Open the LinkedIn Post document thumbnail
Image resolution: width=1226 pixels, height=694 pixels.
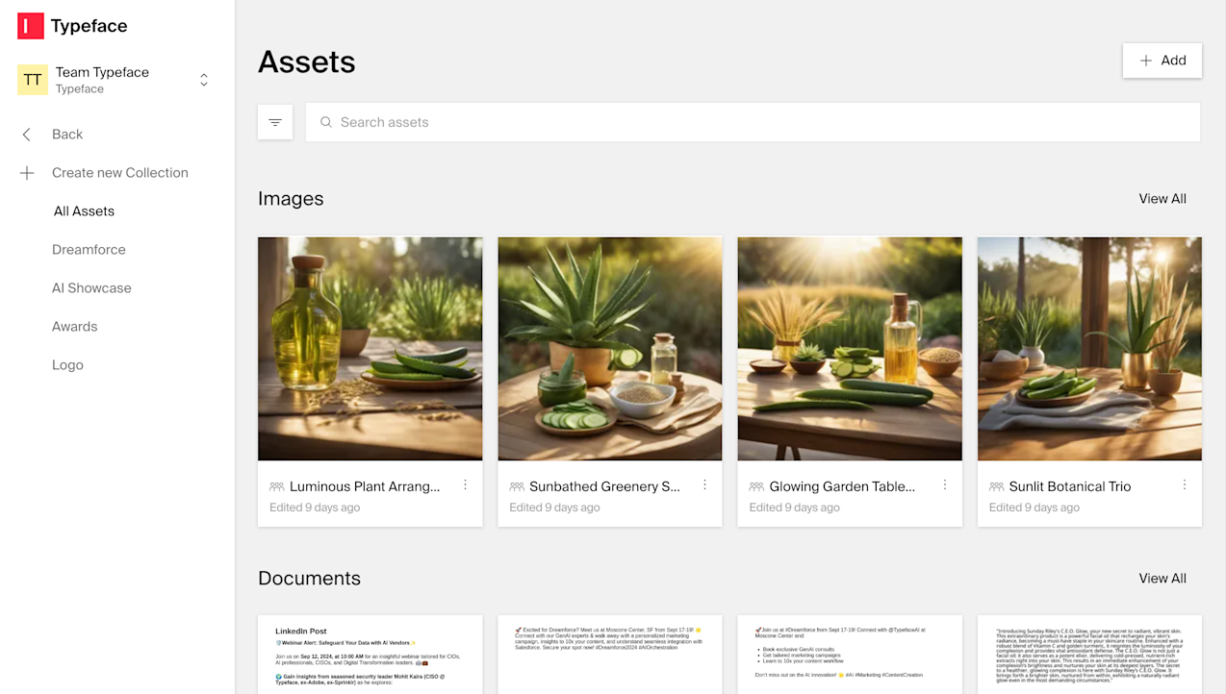point(370,655)
